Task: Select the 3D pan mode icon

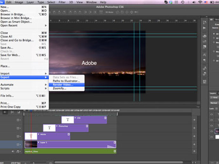Action: point(127,12)
